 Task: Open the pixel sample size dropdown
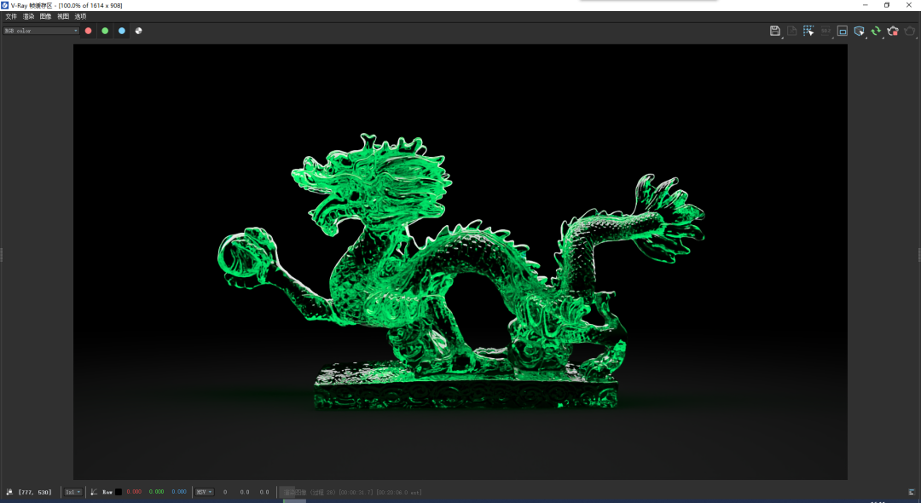(x=72, y=491)
